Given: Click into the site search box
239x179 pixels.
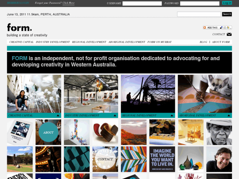Looking at the screenshot, I should (x=199, y=14).
